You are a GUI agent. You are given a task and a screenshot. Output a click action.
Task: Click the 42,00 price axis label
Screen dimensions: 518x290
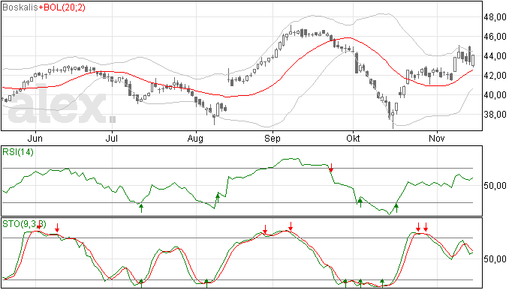tap(495, 76)
